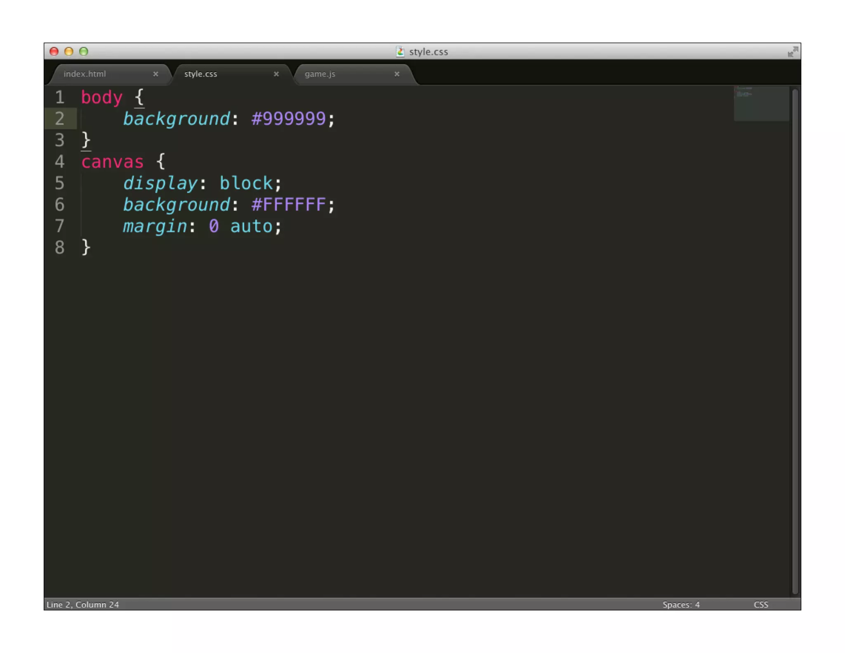845x653 pixels.
Task: Close the index.html tab
Action: (x=156, y=74)
